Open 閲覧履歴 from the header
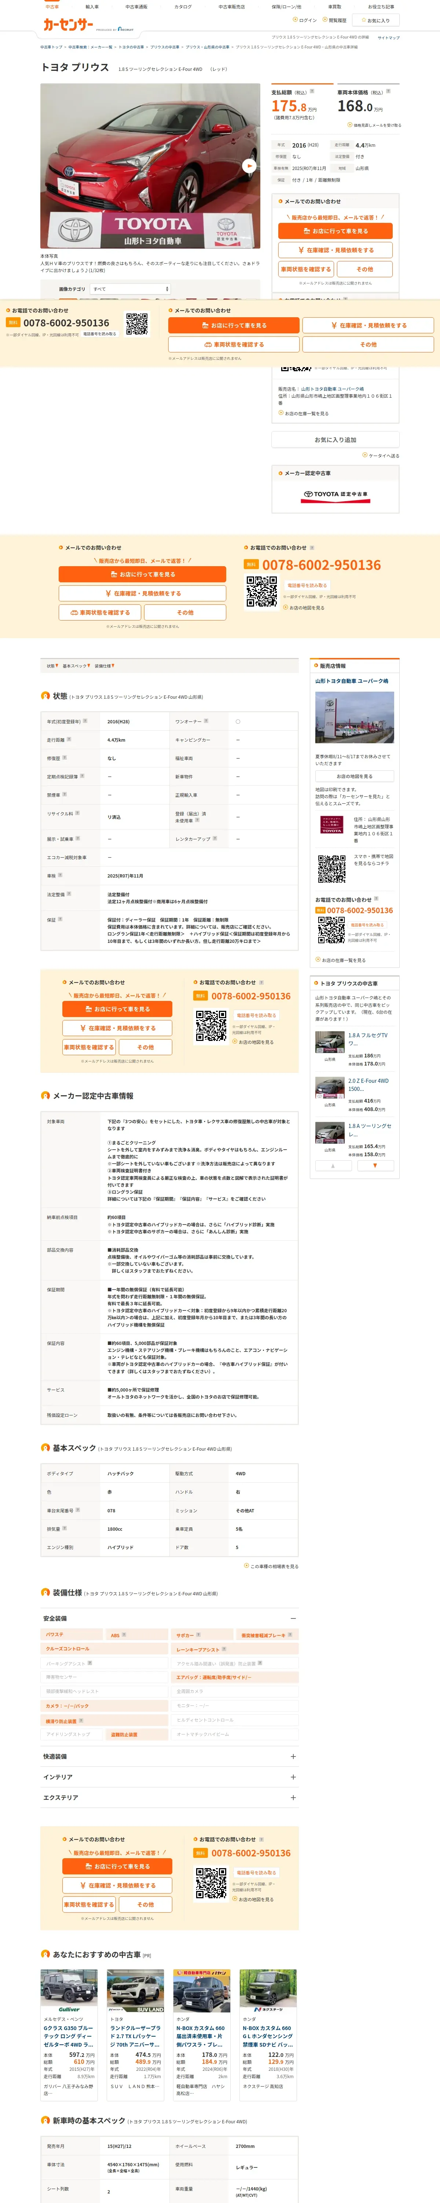Screen dimensions: 440x2203 (335, 20)
